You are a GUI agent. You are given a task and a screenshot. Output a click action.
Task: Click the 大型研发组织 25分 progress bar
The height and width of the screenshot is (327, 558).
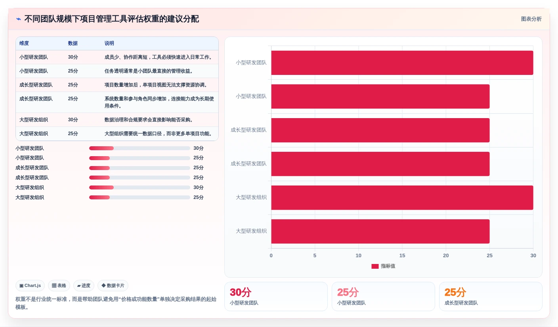point(139,197)
